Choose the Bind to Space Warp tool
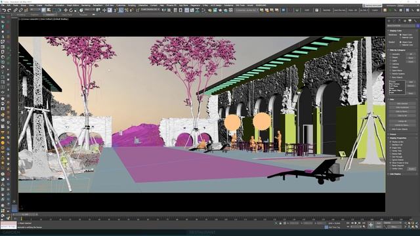The height and width of the screenshot is (236, 420). click(26, 10)
